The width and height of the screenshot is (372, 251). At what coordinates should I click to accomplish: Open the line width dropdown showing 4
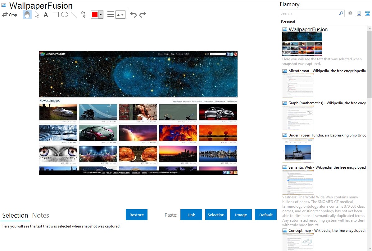pyautogui.click(x=120, y=15)
